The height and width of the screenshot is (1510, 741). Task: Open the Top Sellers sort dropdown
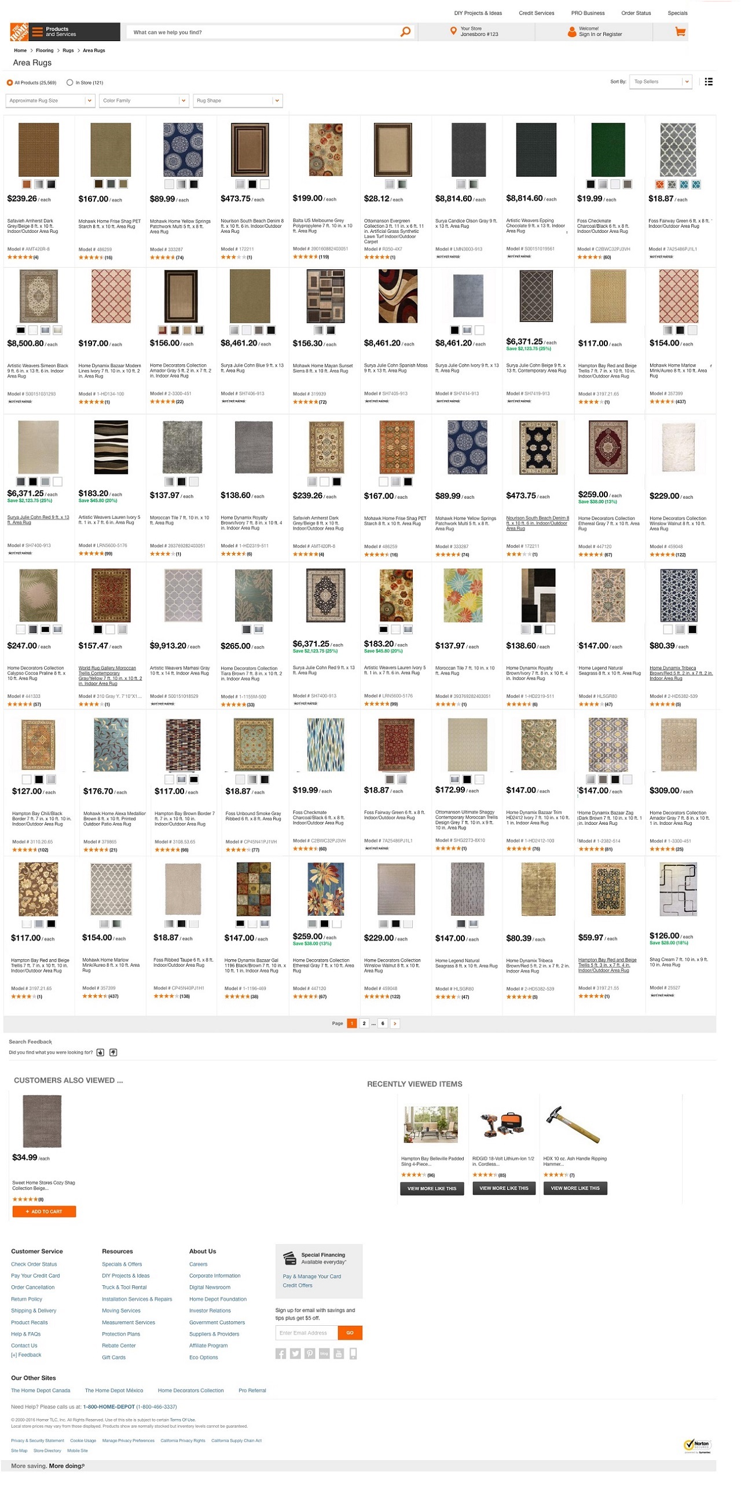(661, 82)
